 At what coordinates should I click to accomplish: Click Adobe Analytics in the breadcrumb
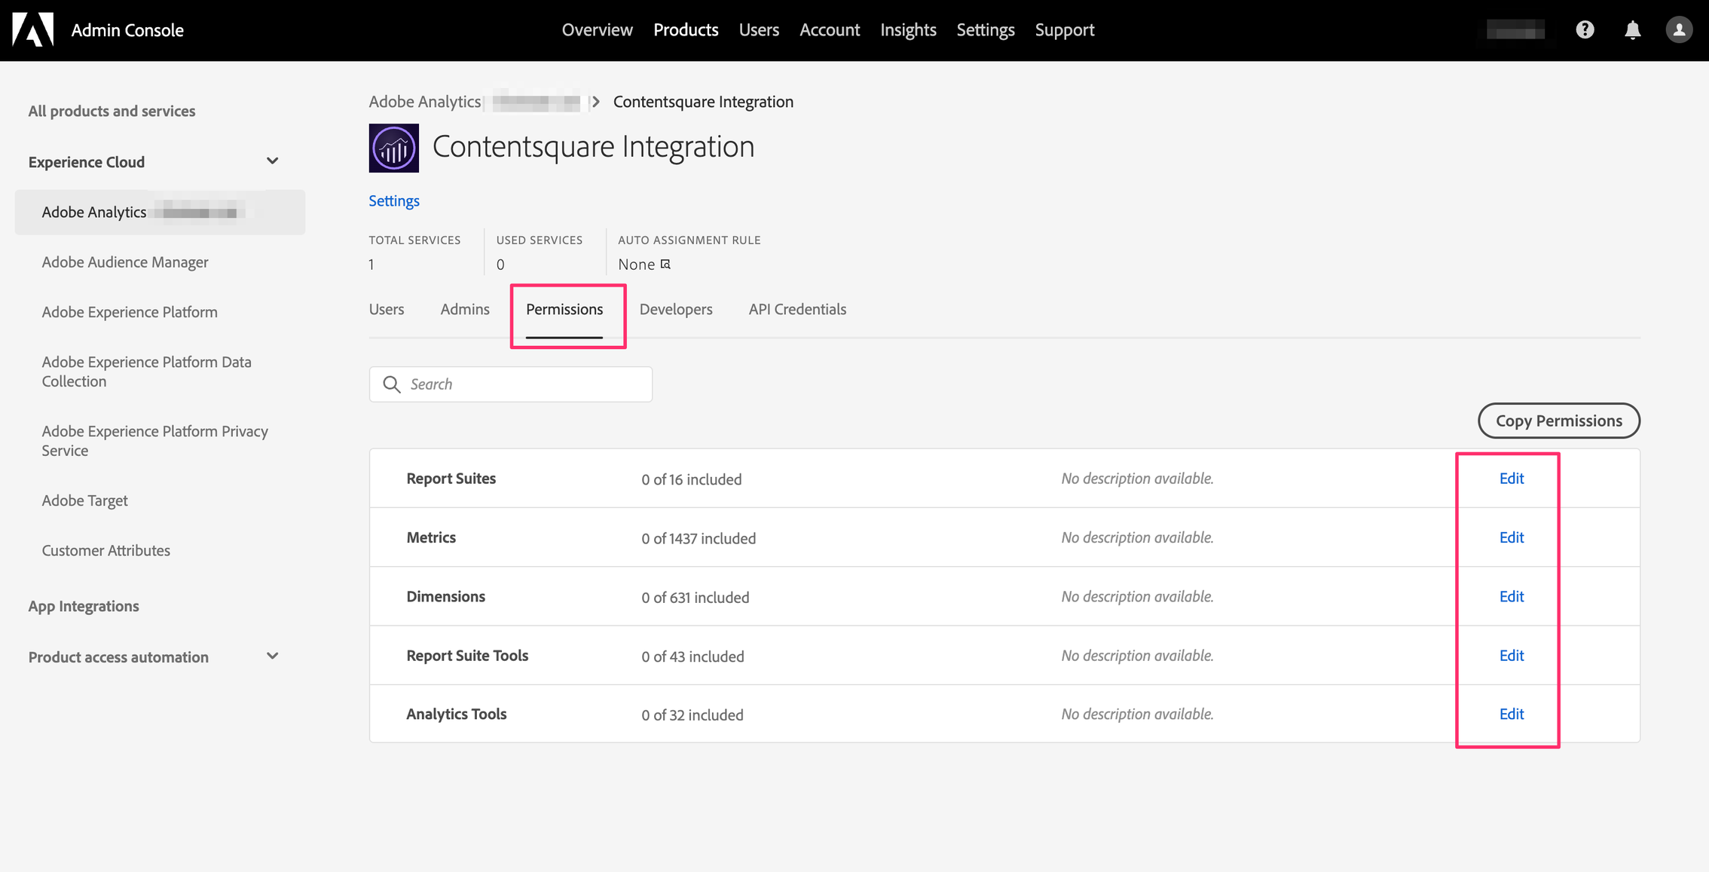click(425, 102)
